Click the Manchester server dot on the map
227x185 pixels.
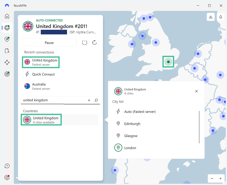(156, 42)
